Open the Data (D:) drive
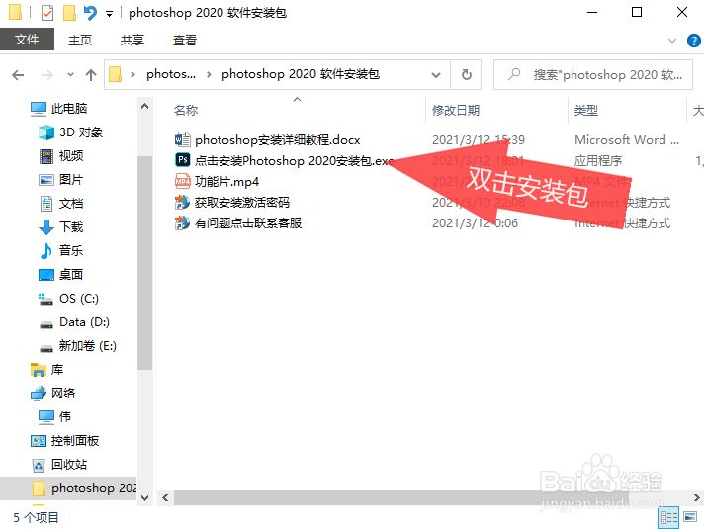 tap(84, 322)
